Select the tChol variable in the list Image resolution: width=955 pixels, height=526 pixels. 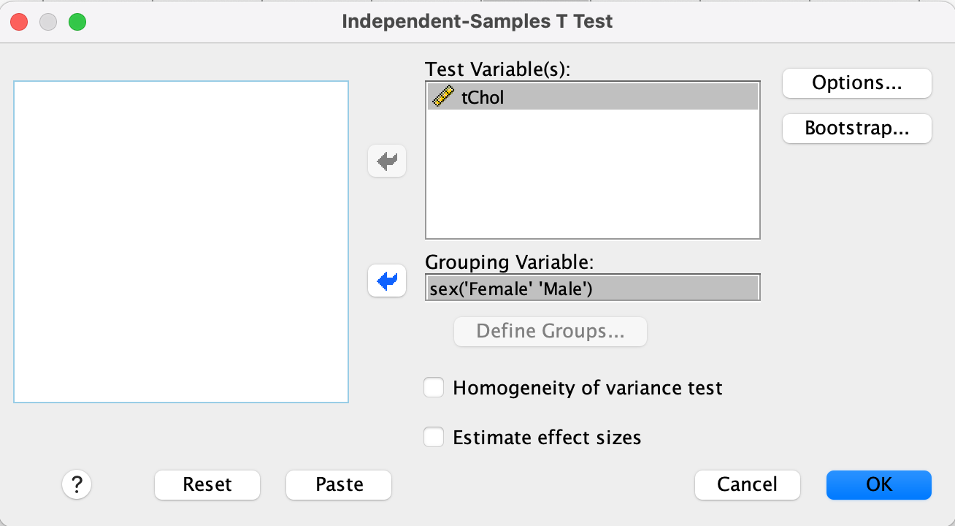483,97
